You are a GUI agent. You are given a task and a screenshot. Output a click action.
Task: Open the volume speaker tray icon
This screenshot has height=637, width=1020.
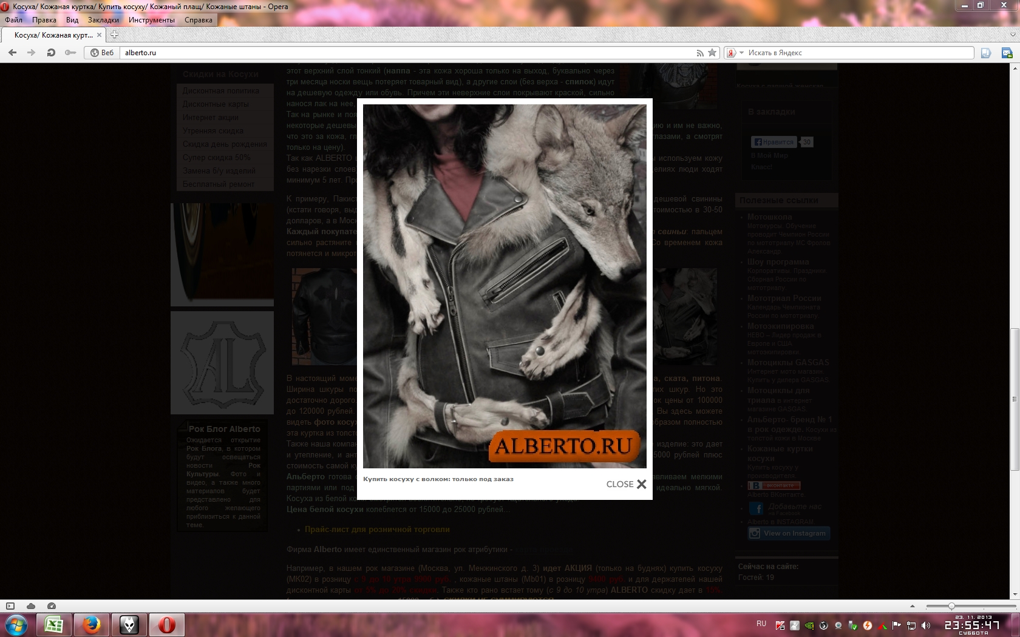(x=926, y=625)
